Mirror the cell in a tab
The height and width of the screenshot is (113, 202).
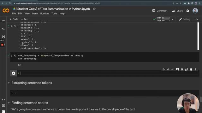click(187, 69)
